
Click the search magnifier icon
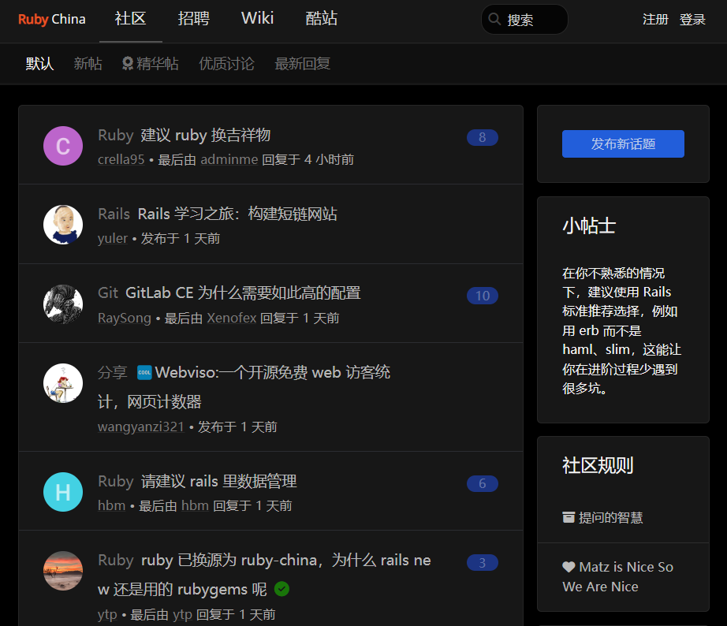click(x=494, y=20)
